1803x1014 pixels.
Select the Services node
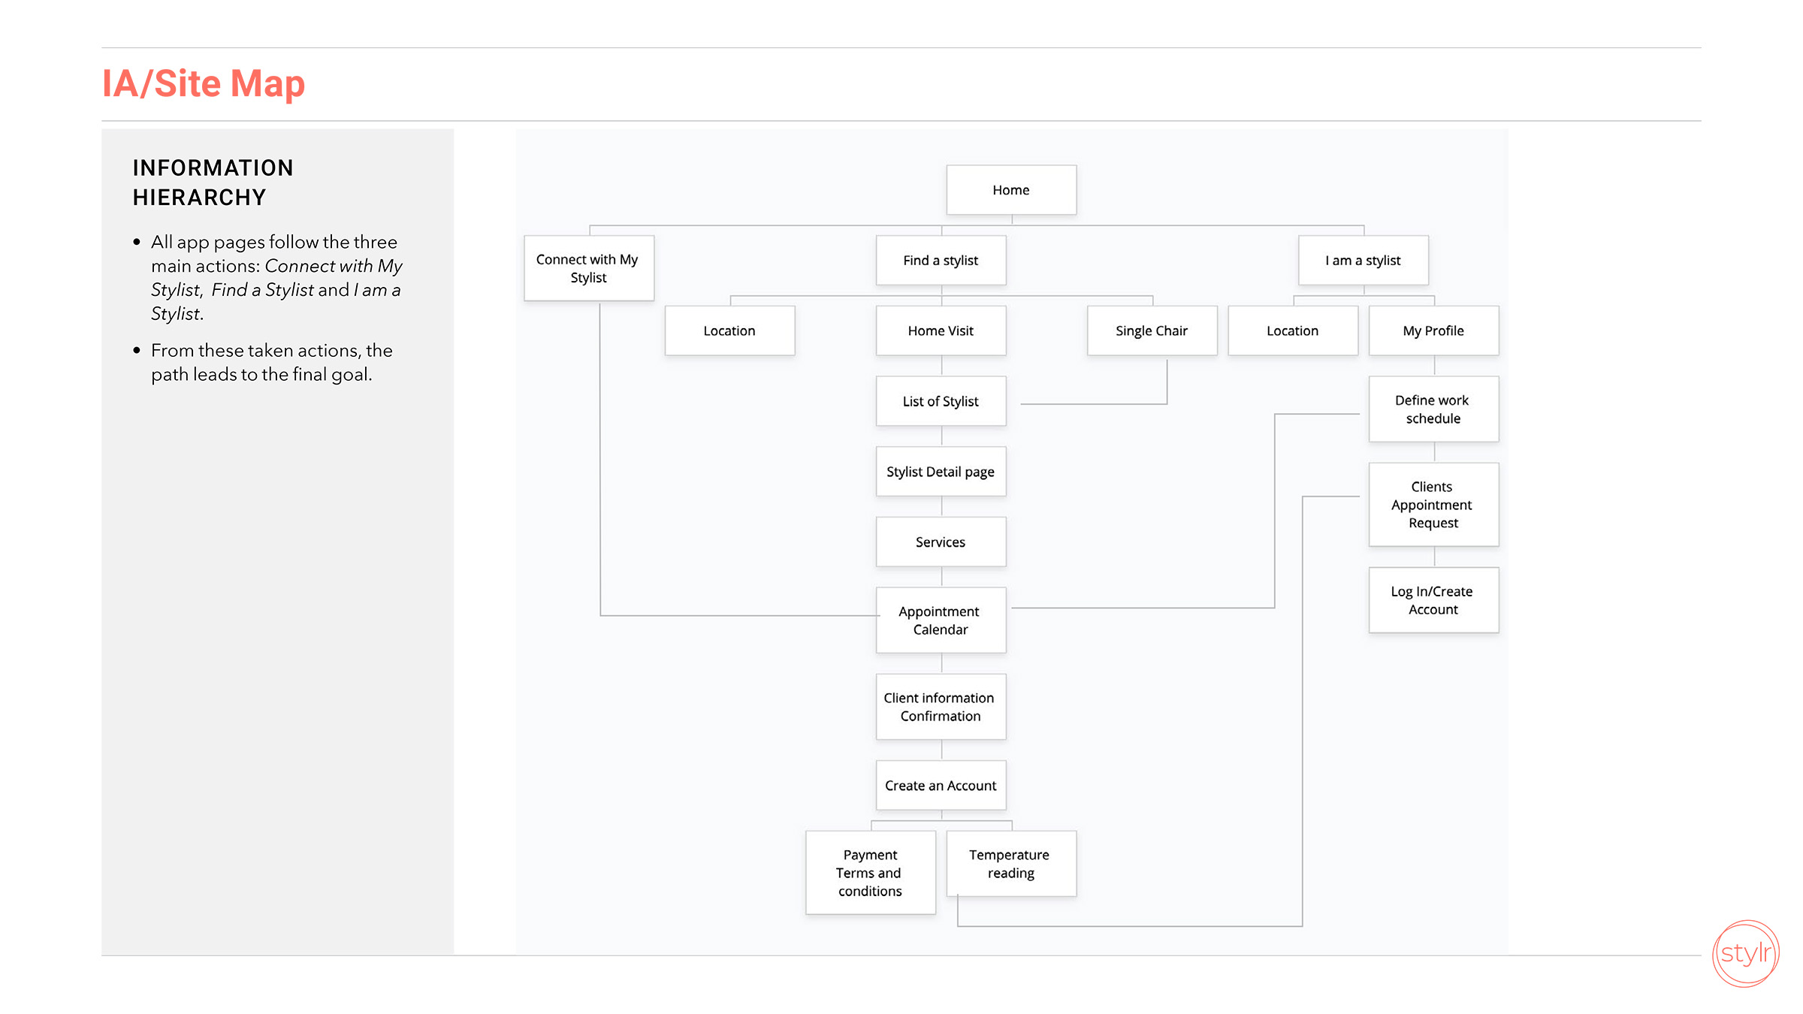pos(941,542)
